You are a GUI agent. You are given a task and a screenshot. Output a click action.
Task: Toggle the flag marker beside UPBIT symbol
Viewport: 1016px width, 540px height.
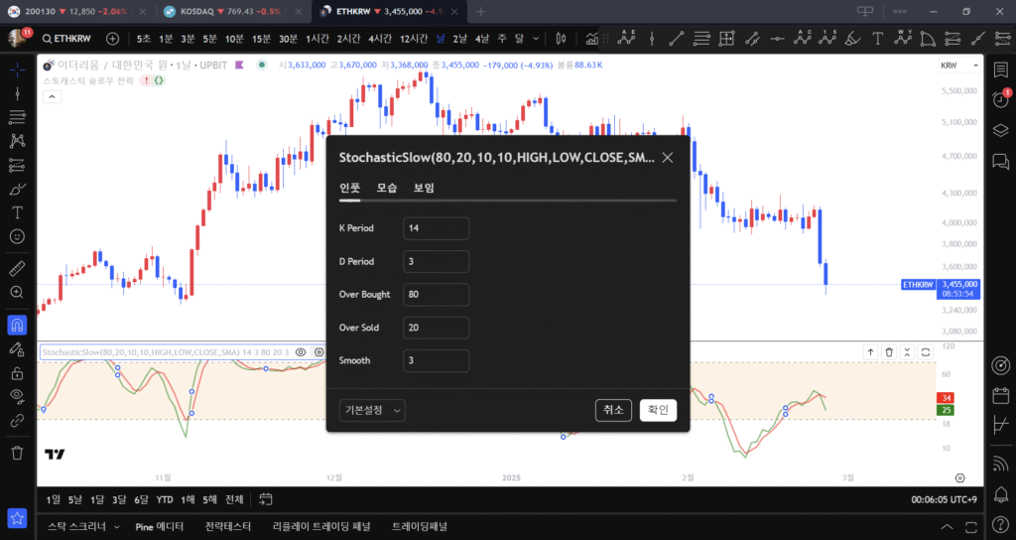pyautogui.click(x=239, y=65)
